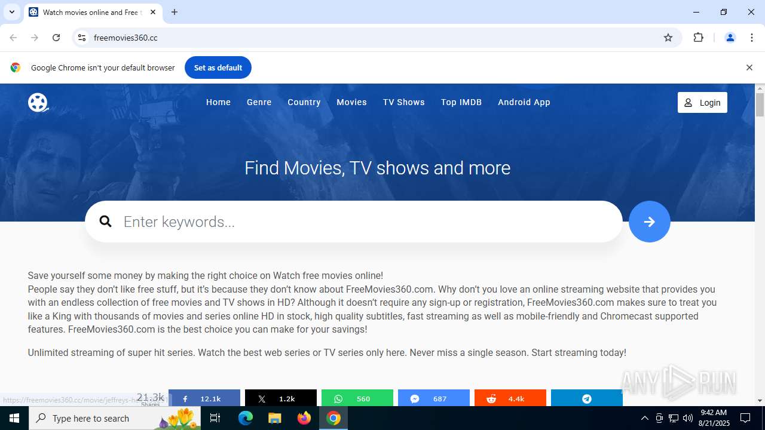Click the magnifier icon in search box
The height and width of the screenshot is (430, 765).
[106, 222]
